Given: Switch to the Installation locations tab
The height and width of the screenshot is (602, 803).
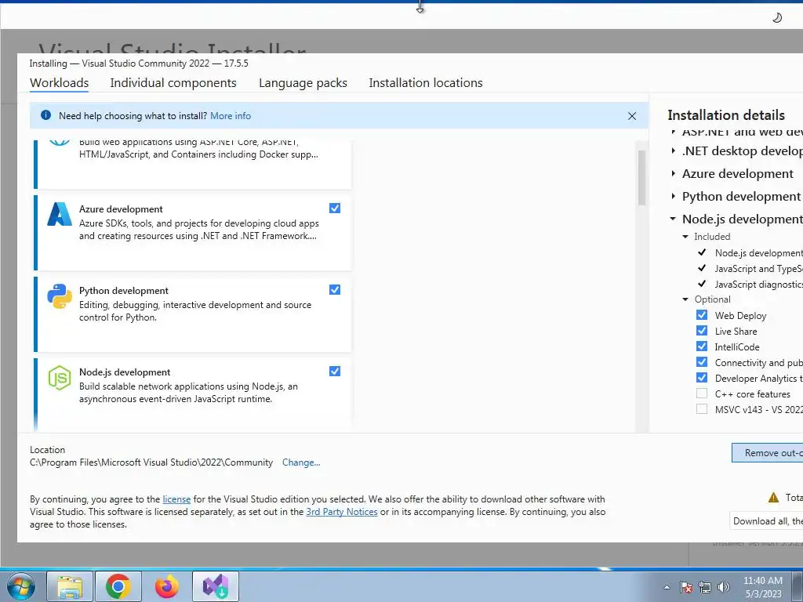Looking at the screenshot, I should 426,83.
